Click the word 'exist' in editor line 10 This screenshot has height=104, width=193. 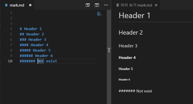click(51, 61)
